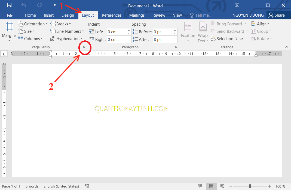Switch to Read Mode view
This screenshot has height=190, width=291.
coord(200,186)
